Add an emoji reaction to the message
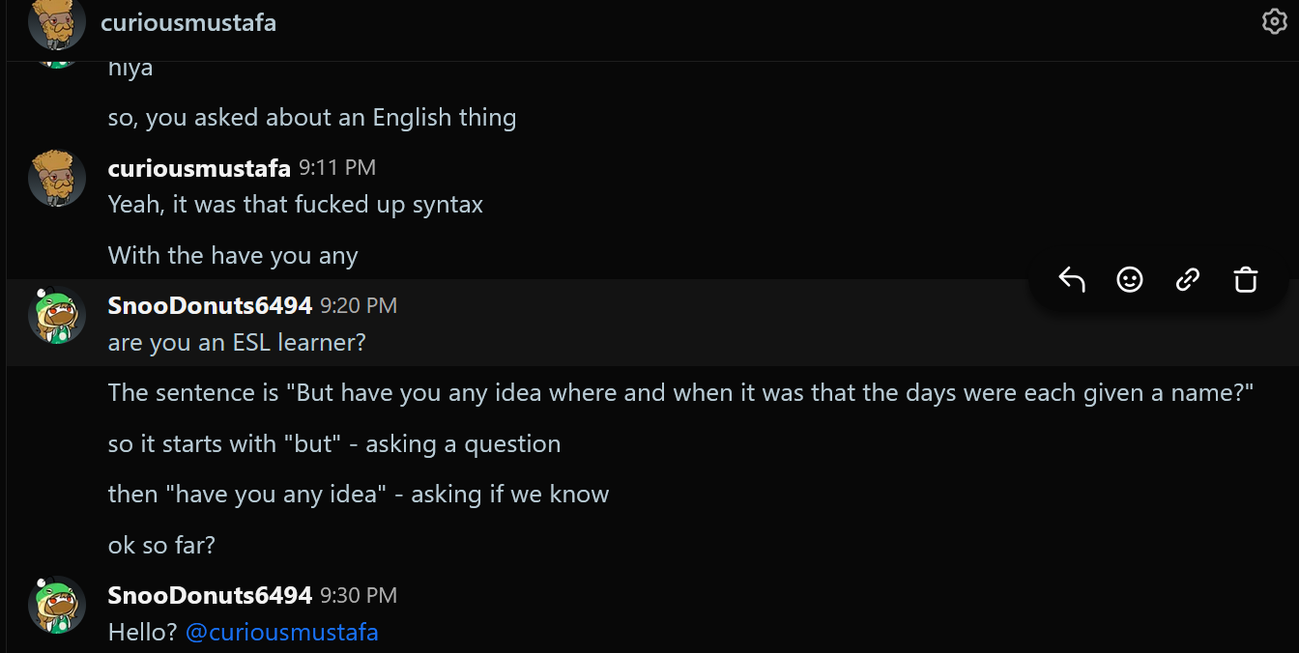1299x653 pixels. coord(1130,279)
